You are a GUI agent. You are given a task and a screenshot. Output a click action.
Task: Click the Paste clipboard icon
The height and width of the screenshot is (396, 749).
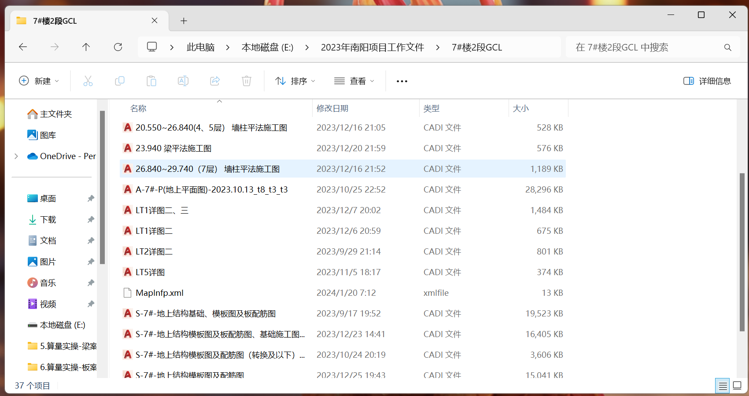coord(151,81)
